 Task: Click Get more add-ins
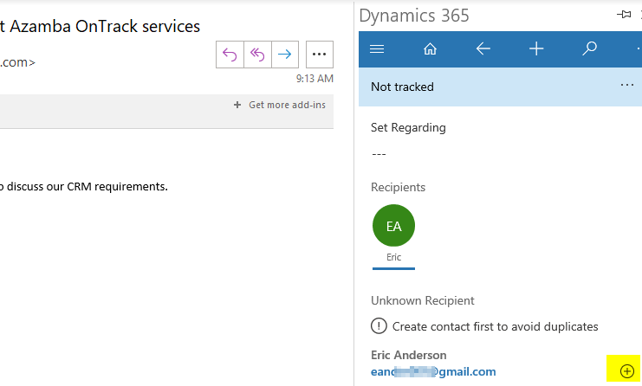(x=280, y=105)
